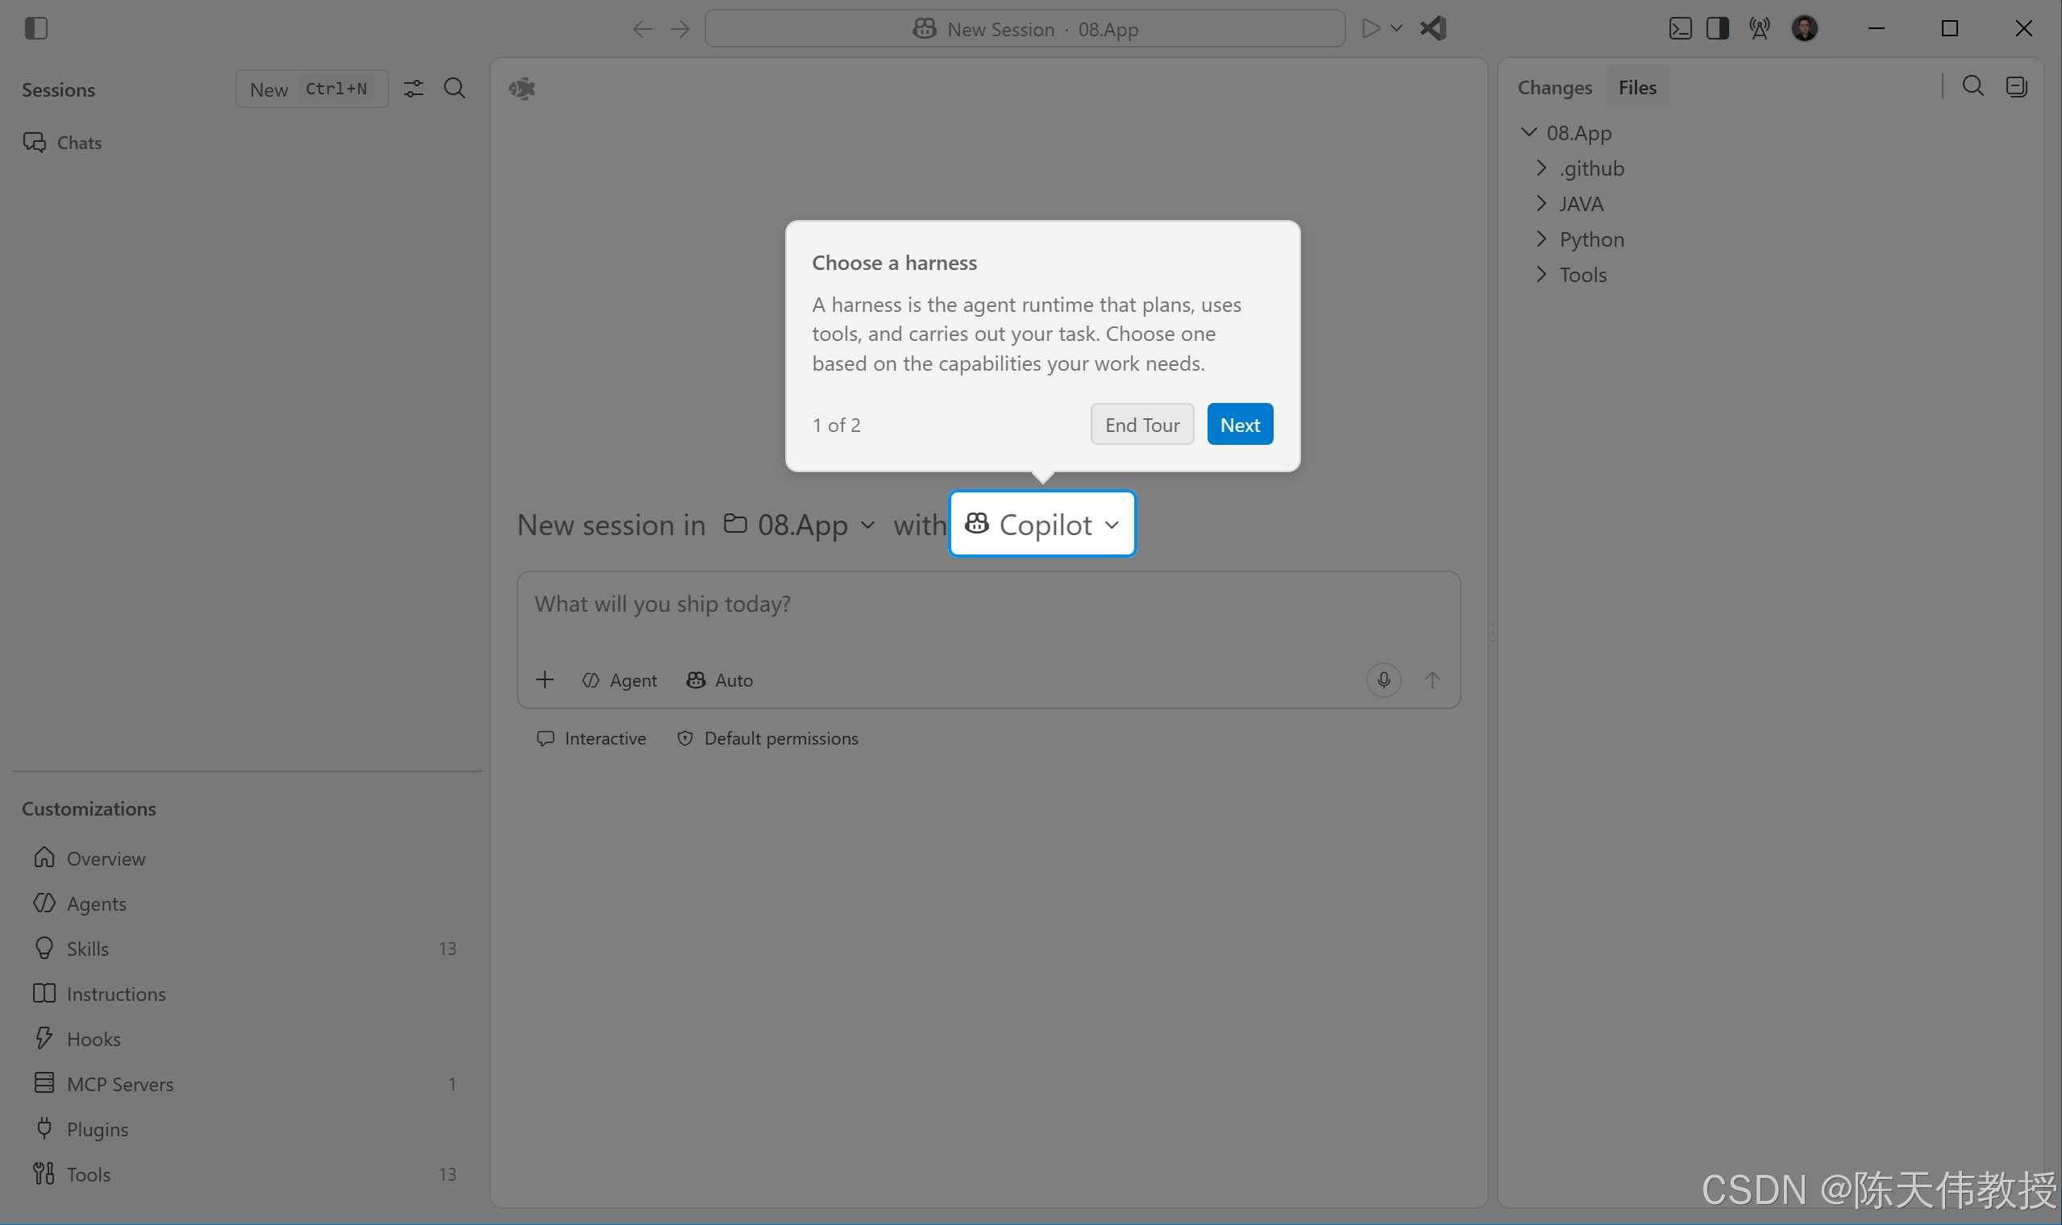Send the message with the up arrow

pyautogui.click(x=1432, y=680)
